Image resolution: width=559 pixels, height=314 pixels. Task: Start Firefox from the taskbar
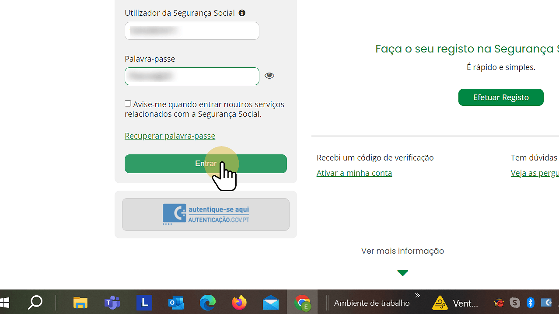coord(239,302)
